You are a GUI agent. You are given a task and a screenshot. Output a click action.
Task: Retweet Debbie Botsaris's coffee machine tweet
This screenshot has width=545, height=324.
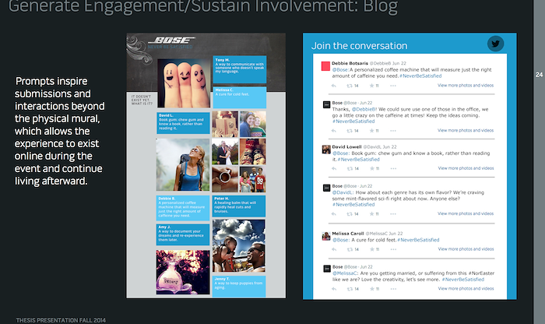click(x=350, y=86)
